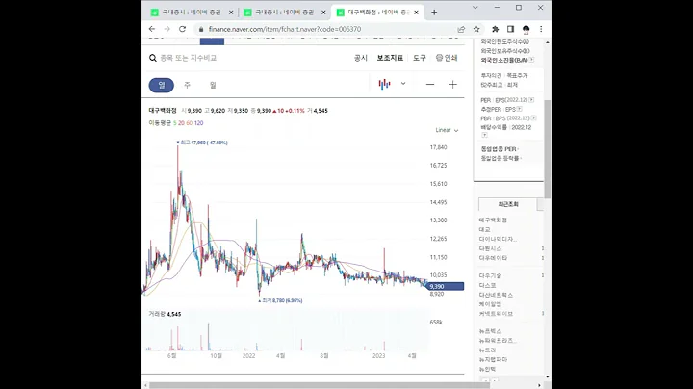Open the 동일업종 PER link
This screenshot has width=693, height=389.
click(x=499, y=149)
